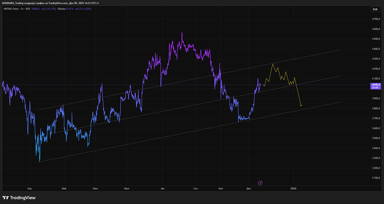The image size is (384, 204).
Task: Click the 2026 label on time axis
Action: [294, 189]
